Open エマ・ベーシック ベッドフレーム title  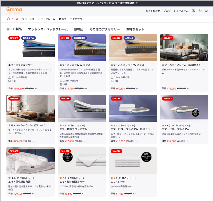(27, 125)
